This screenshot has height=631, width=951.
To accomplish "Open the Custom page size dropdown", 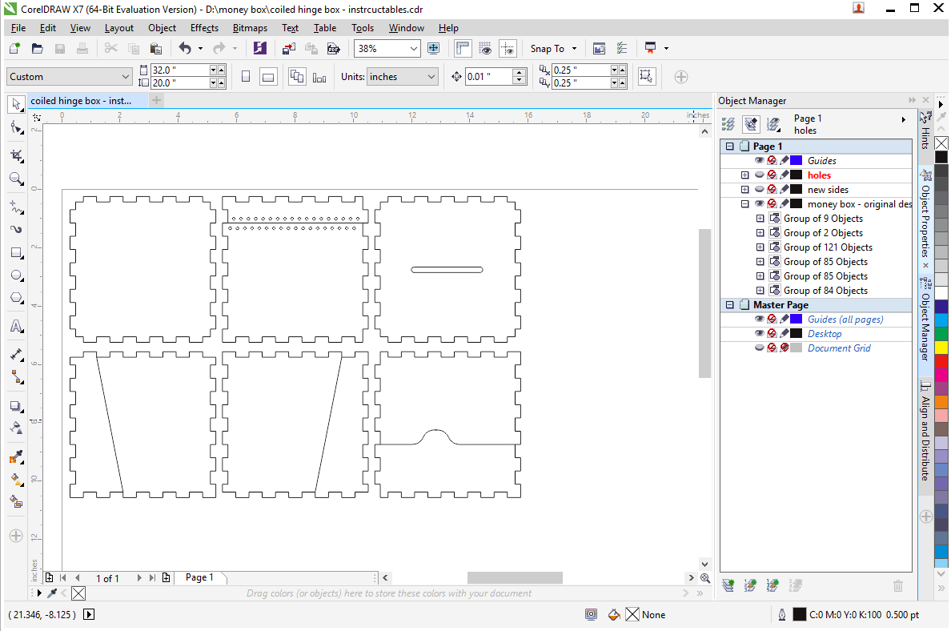I will [126, 76].
